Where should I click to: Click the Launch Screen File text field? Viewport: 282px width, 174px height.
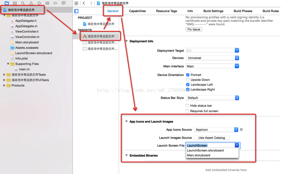[x=210, y=145]
